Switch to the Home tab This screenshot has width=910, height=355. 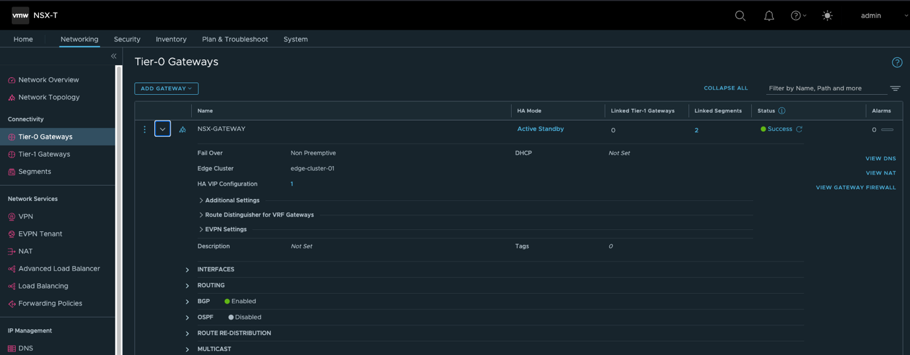(x=23, y=39)
